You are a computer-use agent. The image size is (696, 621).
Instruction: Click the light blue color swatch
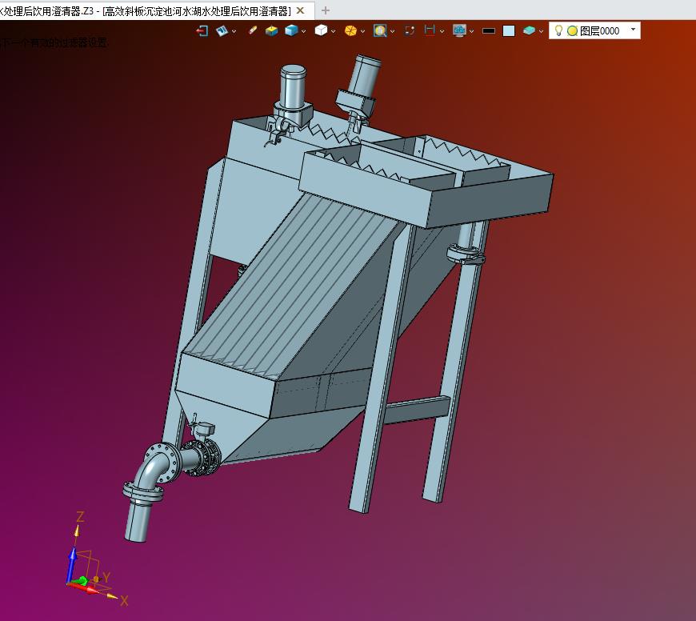(x=509, y=30)
